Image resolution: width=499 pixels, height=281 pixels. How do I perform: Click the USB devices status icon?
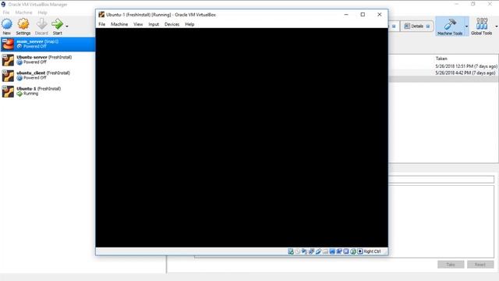(x=318, y=251)
